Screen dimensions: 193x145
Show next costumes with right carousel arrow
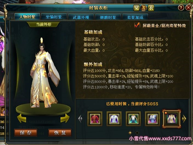tap(184, 119)
